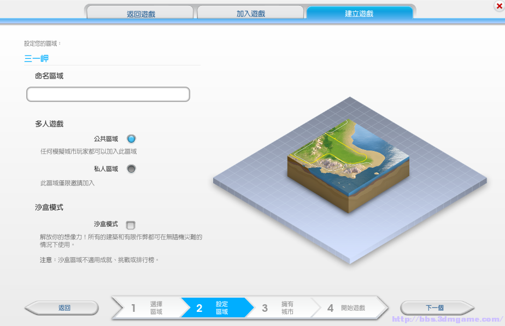This screenshot has height=326, width=505.
Task: Click the region map terrain preview
Action: pyautogui.click(x=349, y=166)
